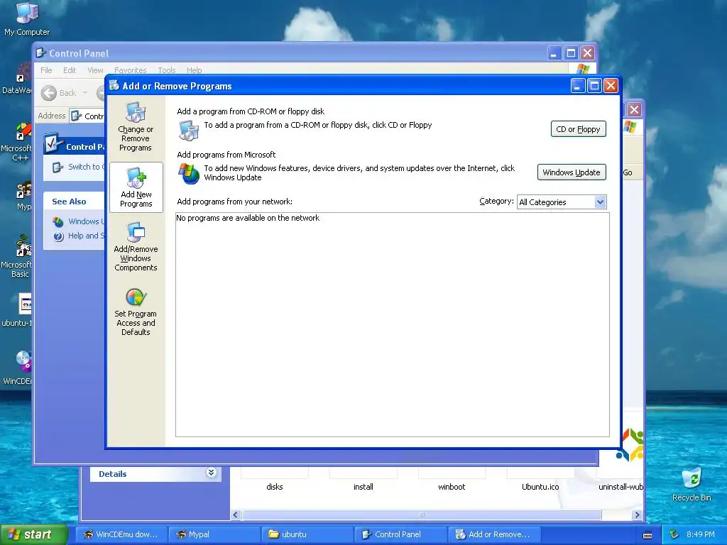The width and height of the screenshot is (727, 545).
Task: Click the Windows Update globe icon
Action: pos(189,173)
